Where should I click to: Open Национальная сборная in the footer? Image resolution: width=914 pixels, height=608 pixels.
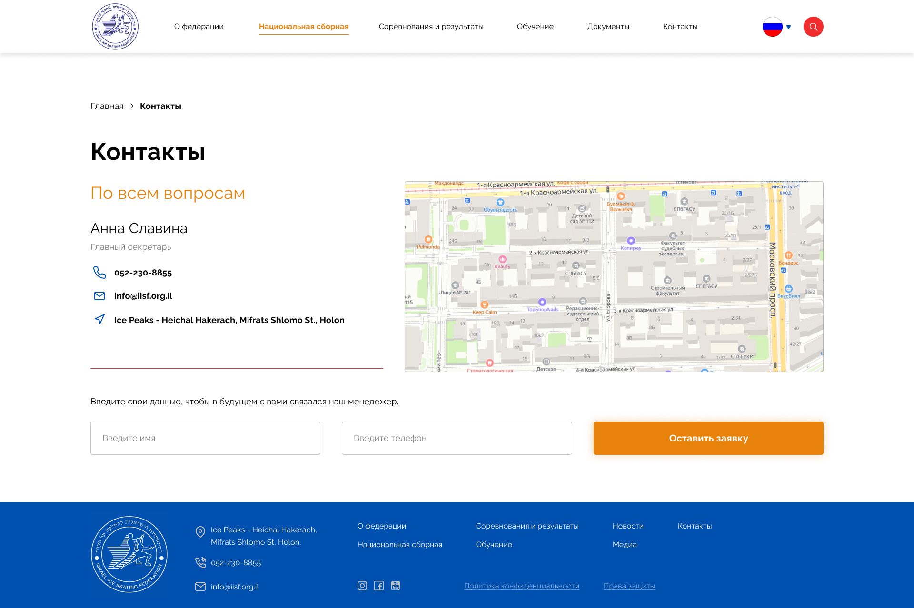point(399,545)
